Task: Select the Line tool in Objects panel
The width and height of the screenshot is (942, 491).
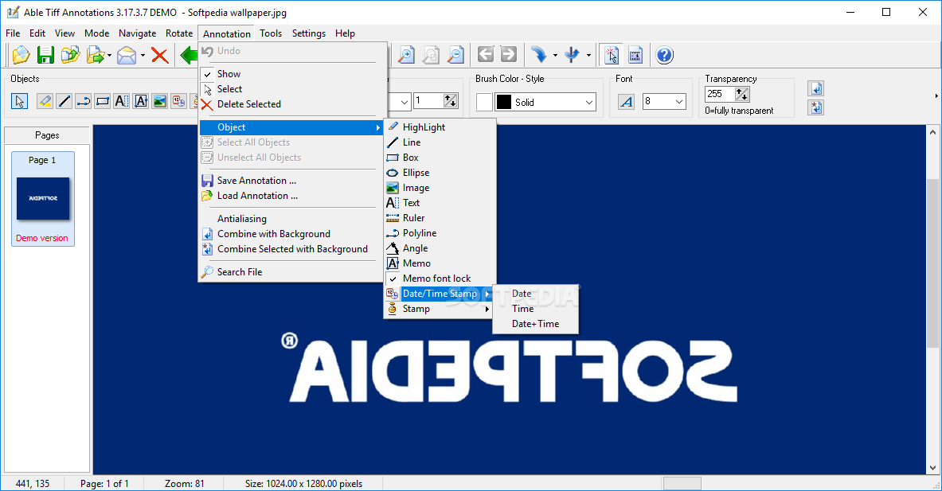Action: click(64, 101)
